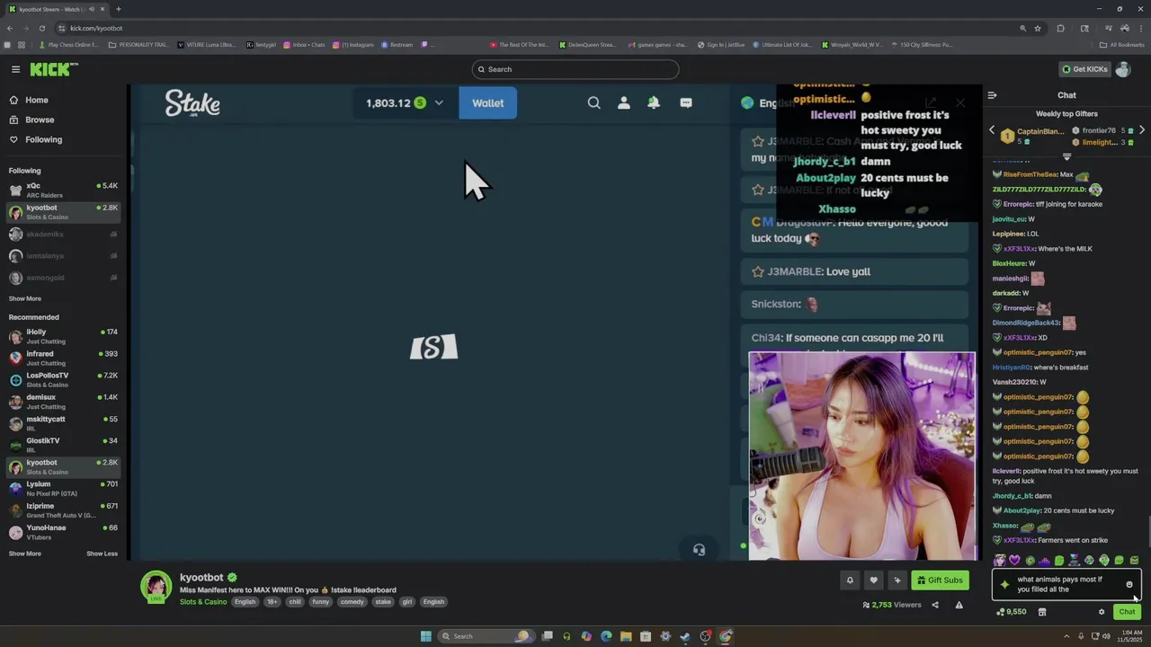Open Stake notifications bell icon
The height and width of the screenshot is (647, 1151).
[x=654, y=103]
